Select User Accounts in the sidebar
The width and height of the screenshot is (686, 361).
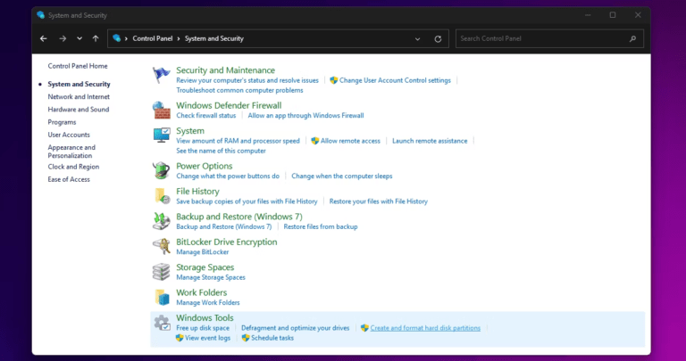point(69,135)
